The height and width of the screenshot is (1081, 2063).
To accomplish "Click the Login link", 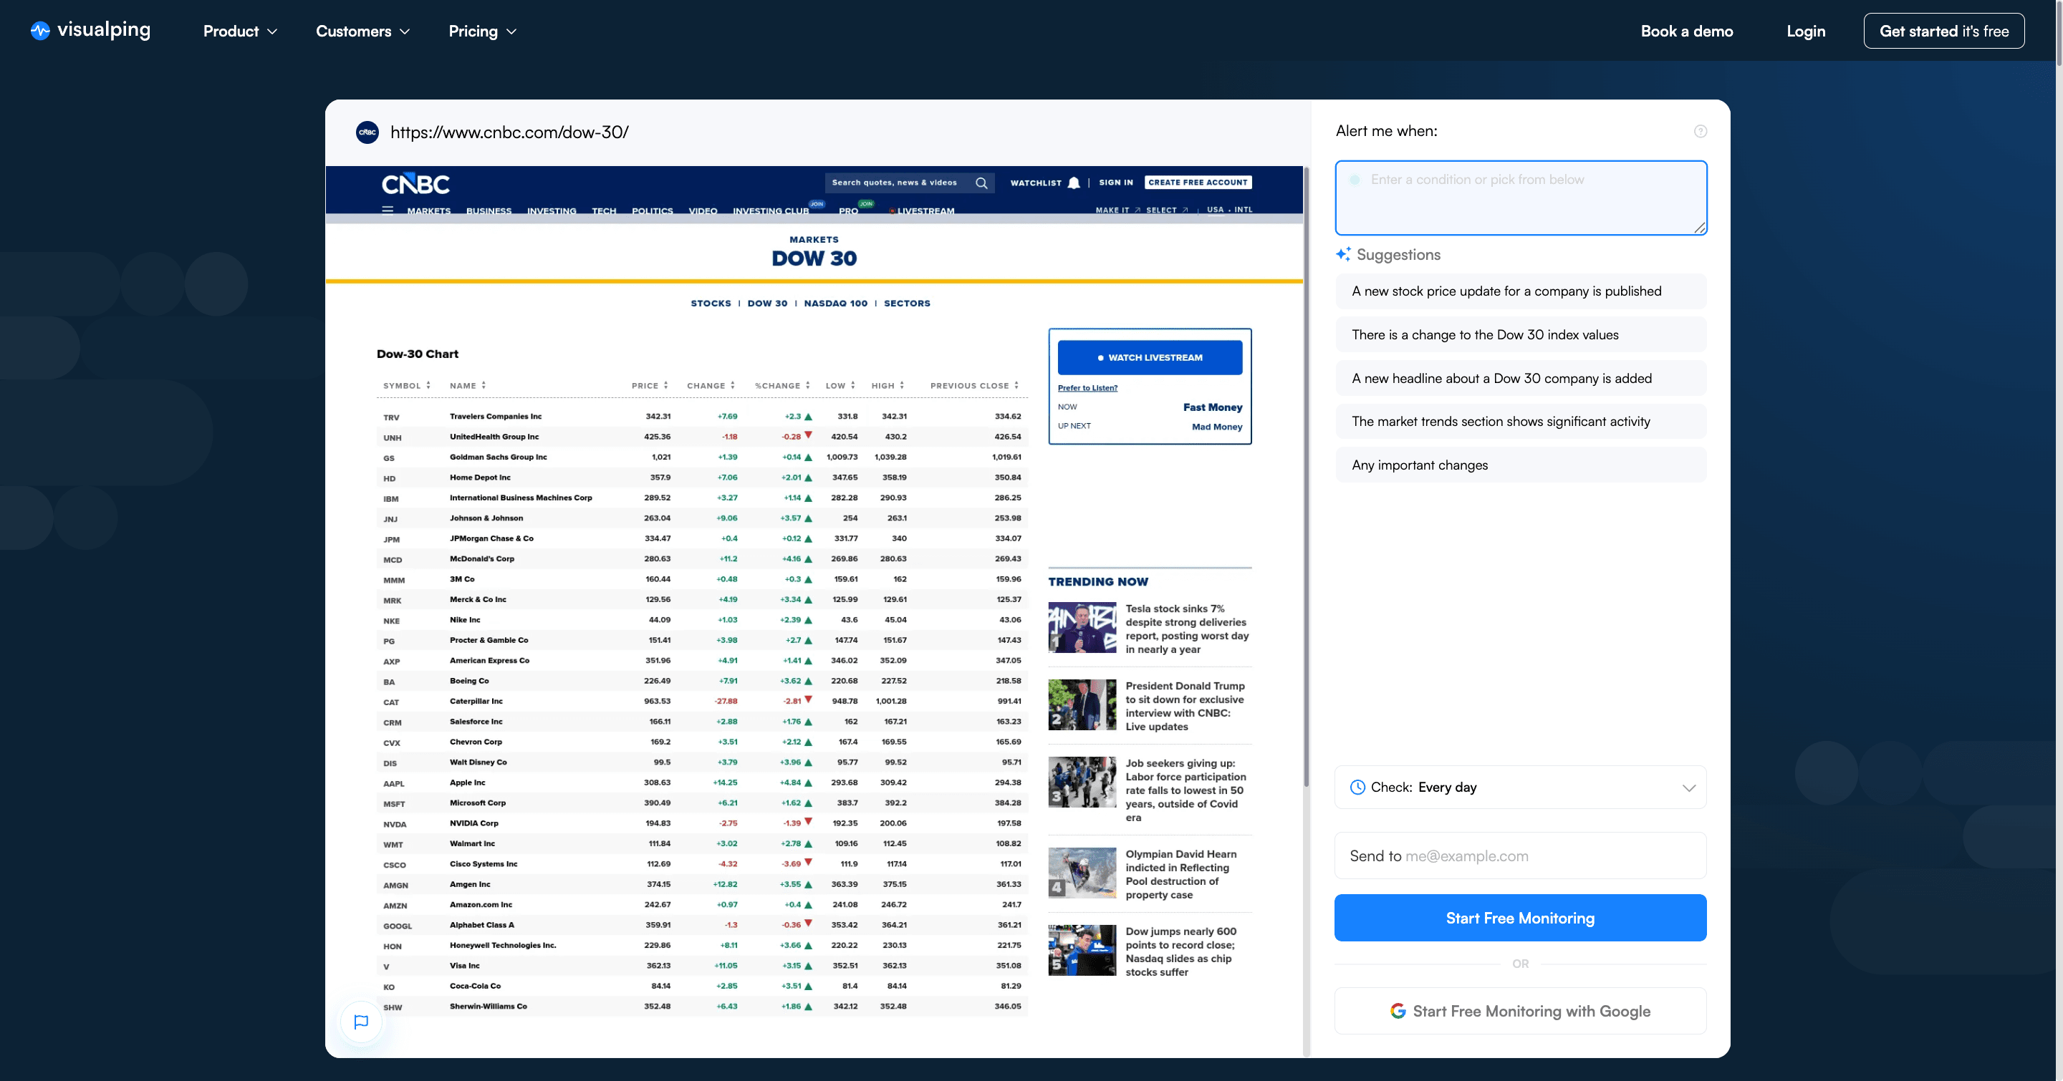I will coord(1806,31).
